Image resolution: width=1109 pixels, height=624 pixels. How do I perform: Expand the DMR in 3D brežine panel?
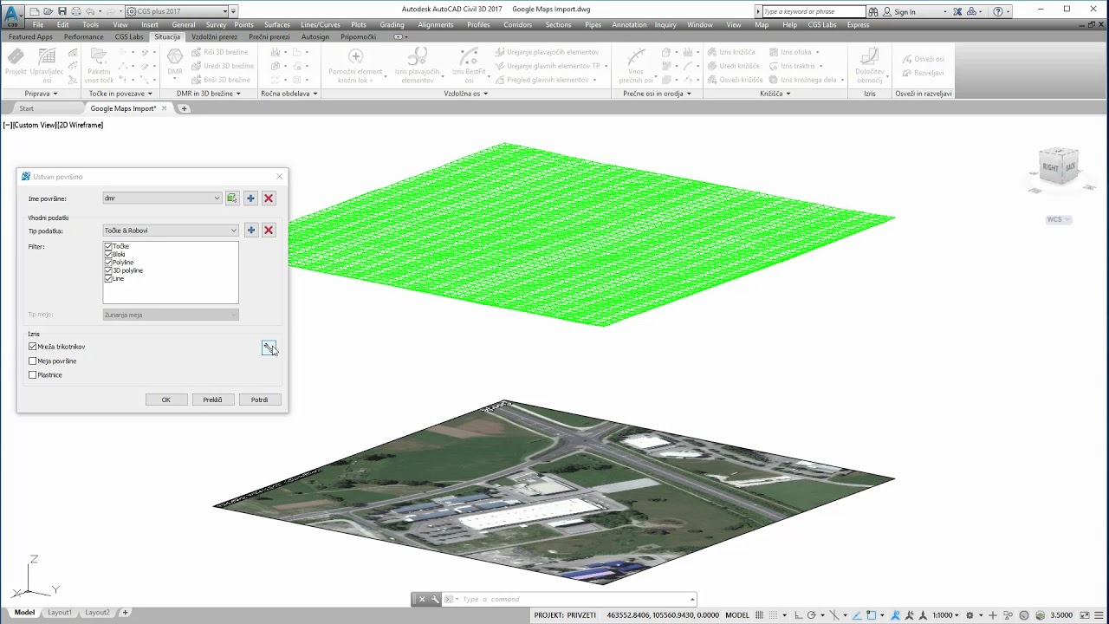pos(211,93)
